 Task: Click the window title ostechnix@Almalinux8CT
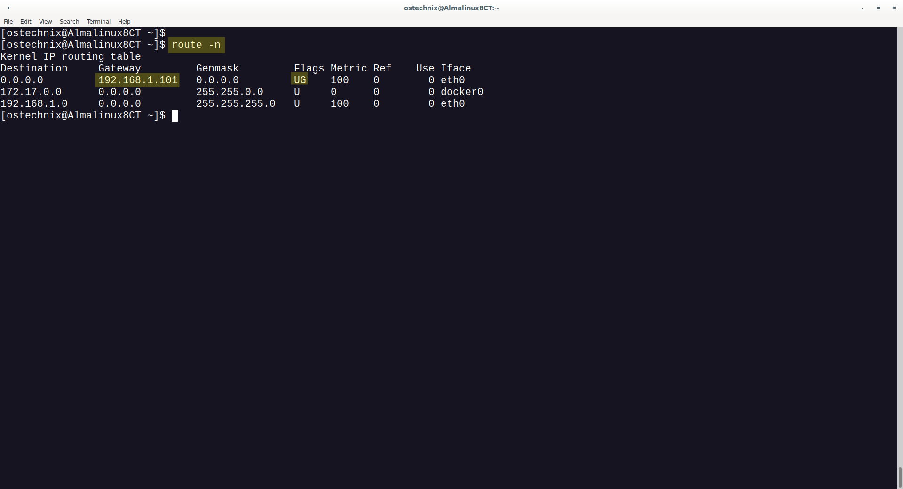coord(451,8)
